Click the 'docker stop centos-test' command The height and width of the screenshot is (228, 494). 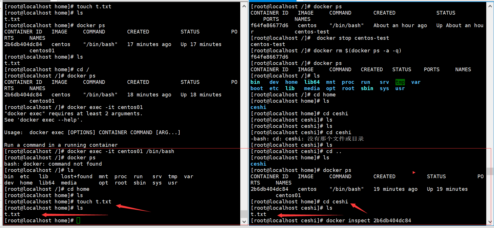353,38
